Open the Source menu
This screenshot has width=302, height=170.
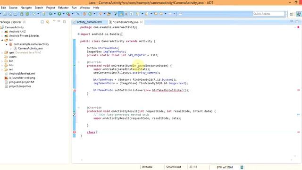(13, 8)
